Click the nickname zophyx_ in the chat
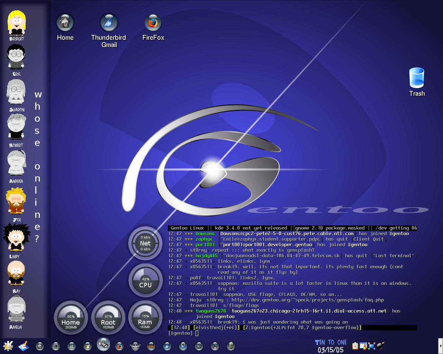The width and height of the screenshot is (443, 354). pos(205,239)
